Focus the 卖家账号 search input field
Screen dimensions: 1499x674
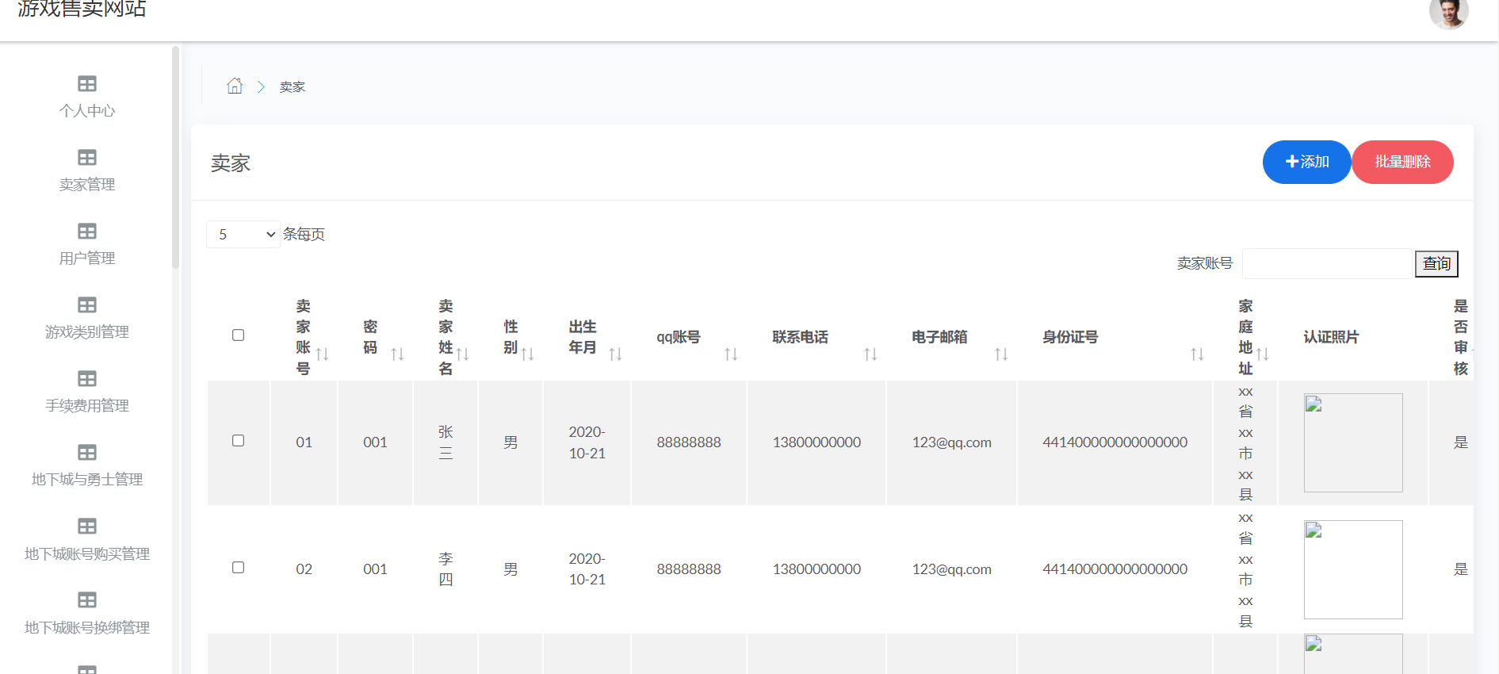[x=1328, y=263]
